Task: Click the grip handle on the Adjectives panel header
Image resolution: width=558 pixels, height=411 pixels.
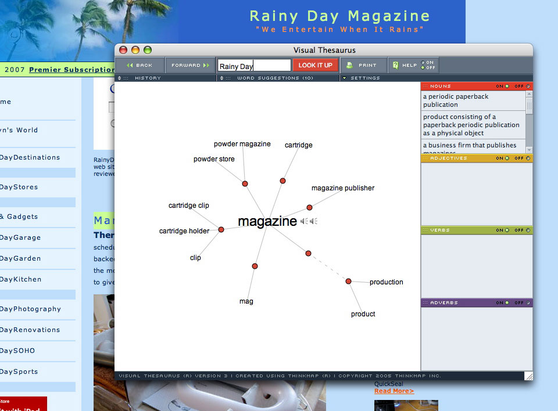Action: (425, 158)
